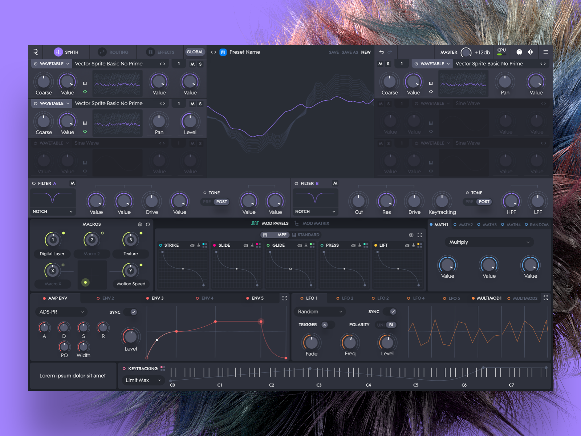Open the Macros settings gear
The height and width of the screenshot is (436, 581).
pos(140,224)
